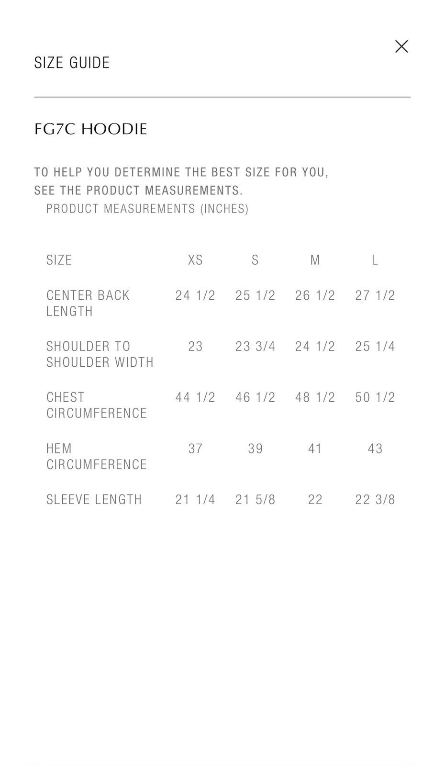
Task: Select the M size column header
Action: (315, 260)
